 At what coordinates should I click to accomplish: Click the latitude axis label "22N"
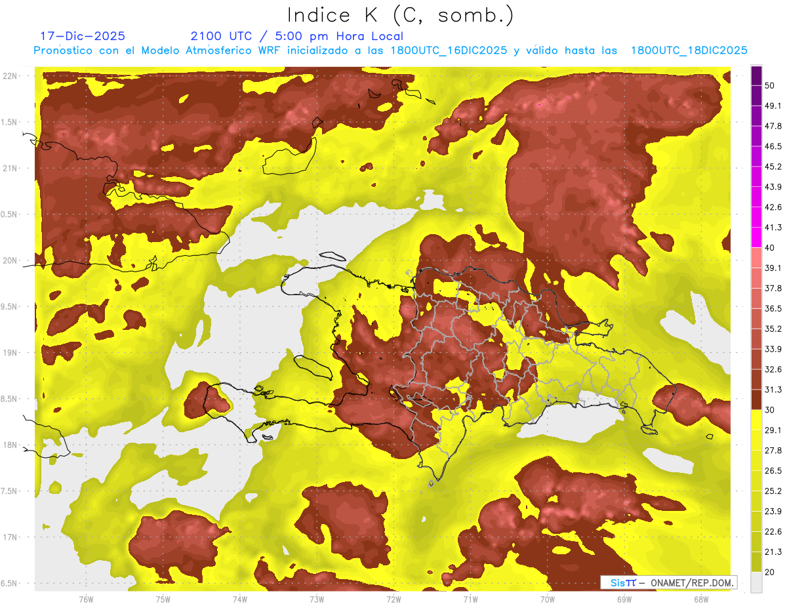[10, 76]
